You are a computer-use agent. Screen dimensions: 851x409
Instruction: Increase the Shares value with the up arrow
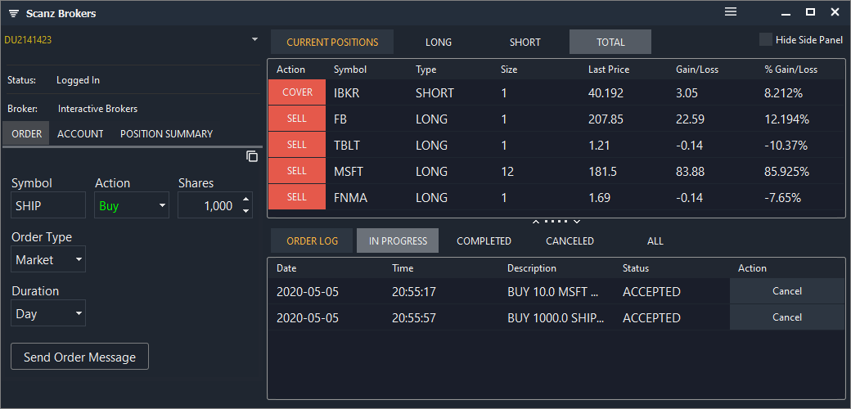[245, 200]
